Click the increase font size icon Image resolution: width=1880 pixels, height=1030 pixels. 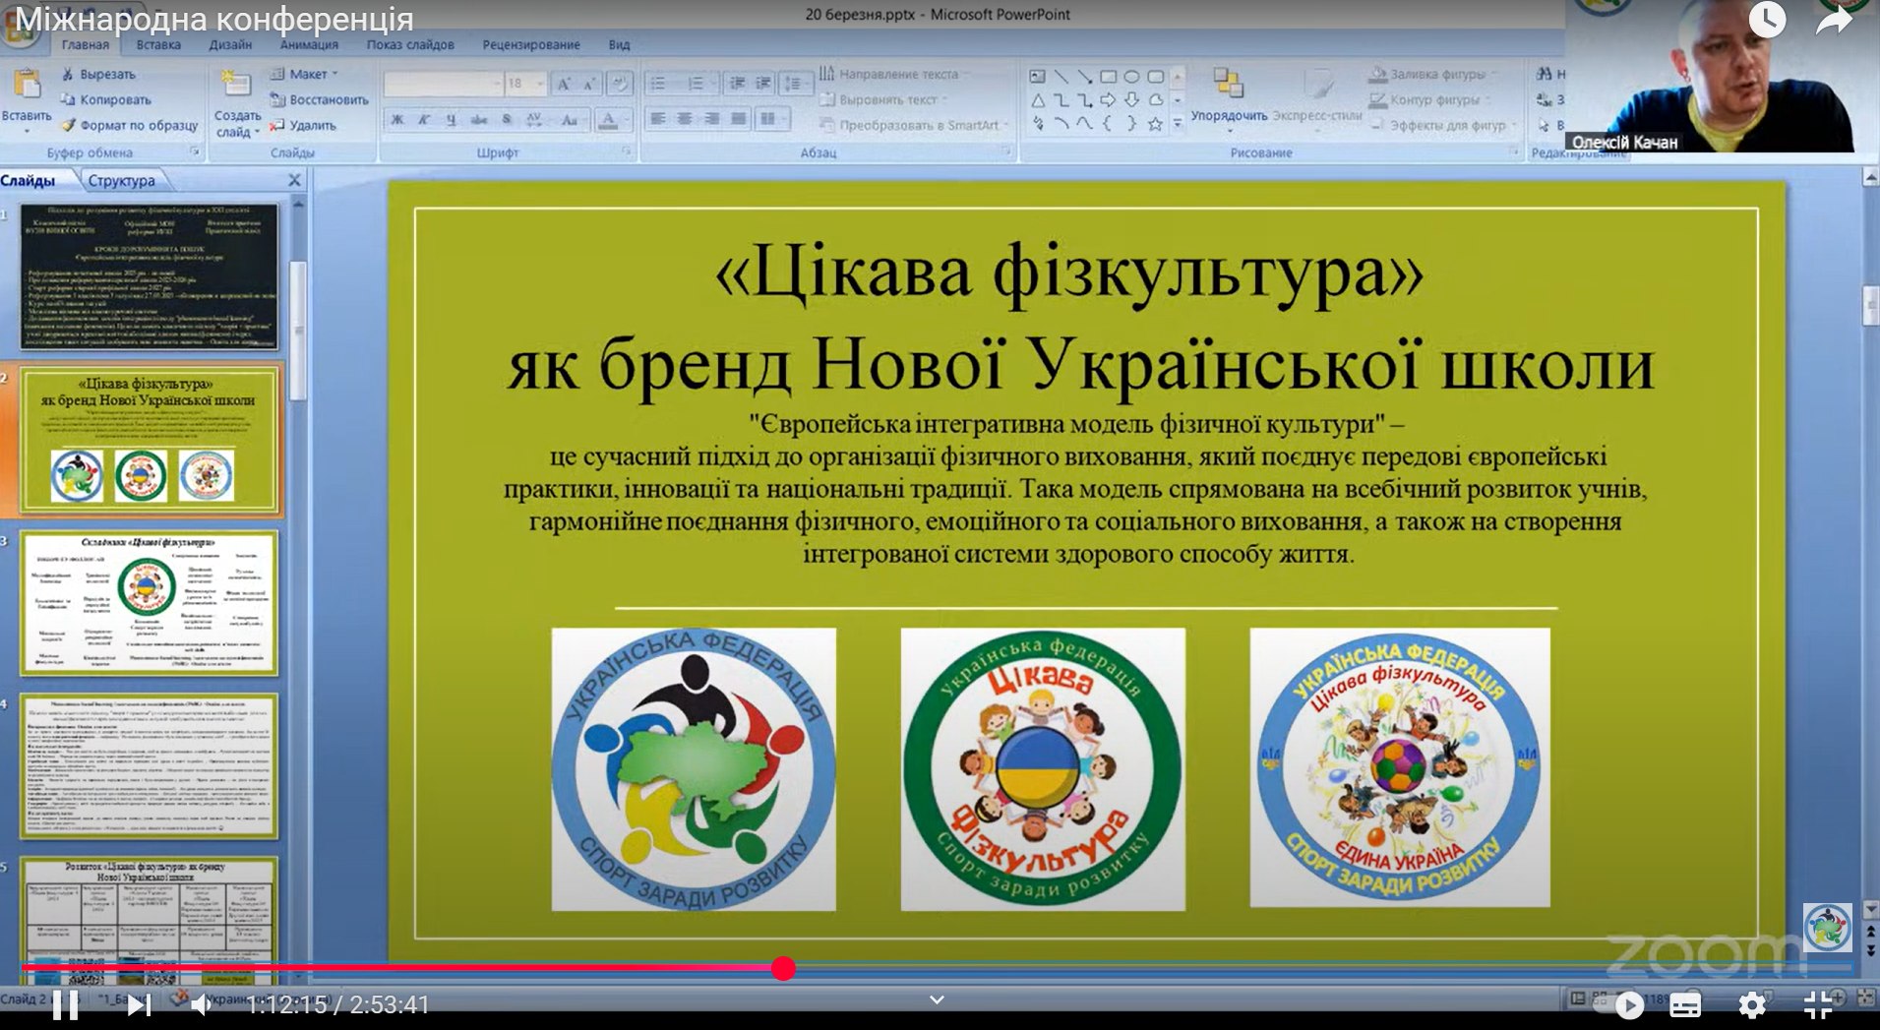(564, 85)
